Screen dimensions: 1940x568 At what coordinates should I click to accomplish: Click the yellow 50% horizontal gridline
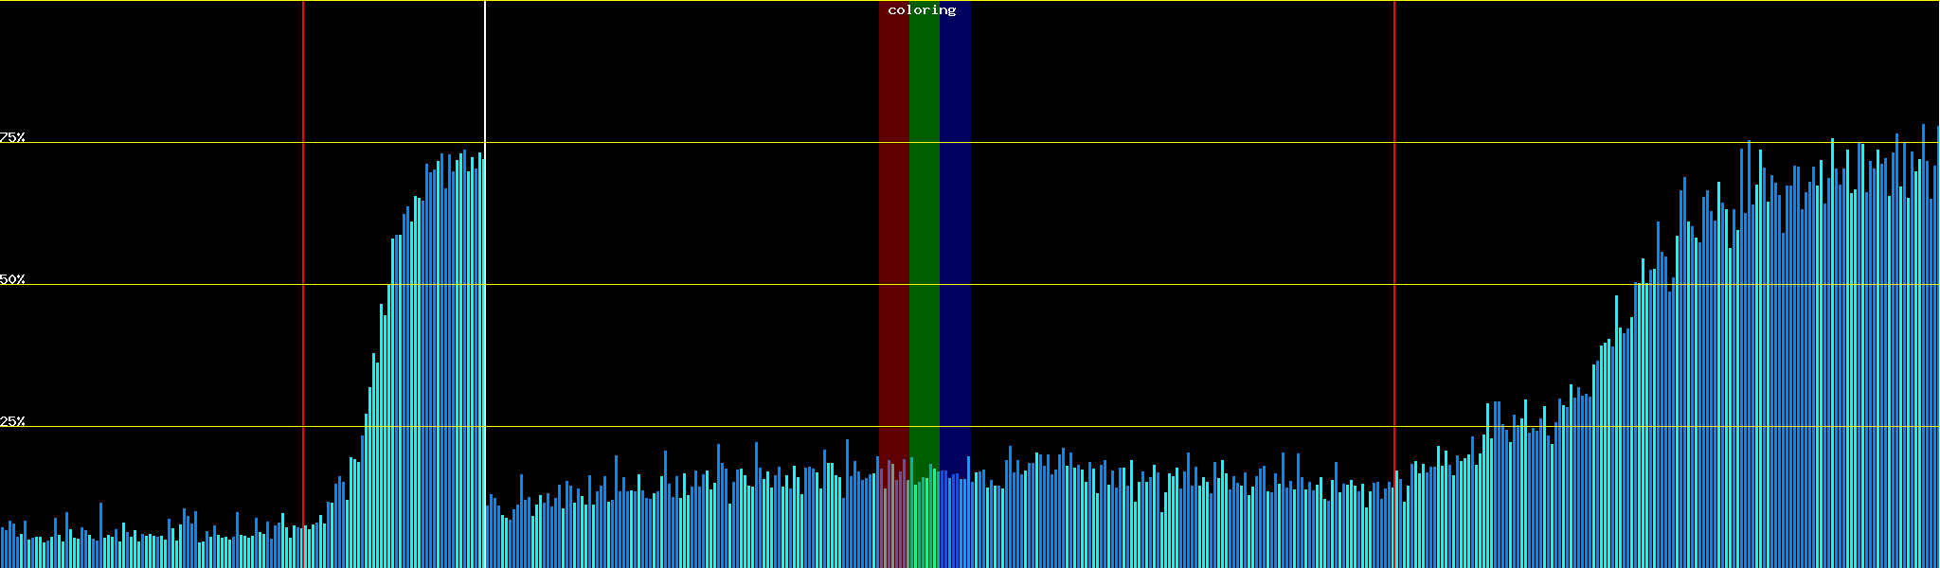[x=1137, y=285]
